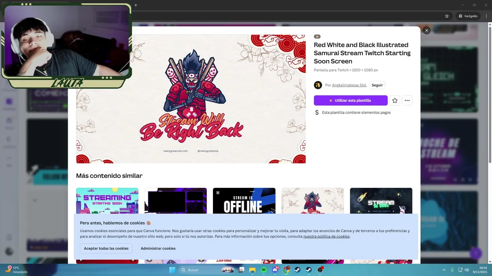Screen dimensions: 492x276
Task: Open Angkalimabelas Std. author profile link
Action: pyautogui.click(x=349, y=85)
